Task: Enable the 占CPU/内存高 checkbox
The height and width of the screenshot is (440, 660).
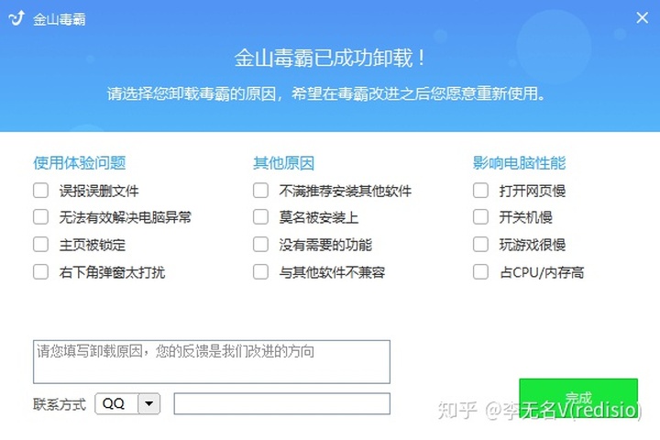Action: (480, 272)
